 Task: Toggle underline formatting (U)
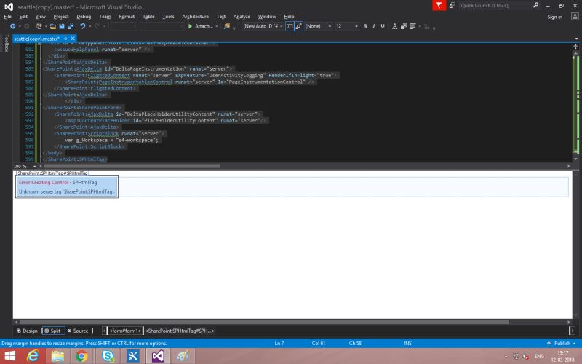pyautogui.click(x=383, y=26)
